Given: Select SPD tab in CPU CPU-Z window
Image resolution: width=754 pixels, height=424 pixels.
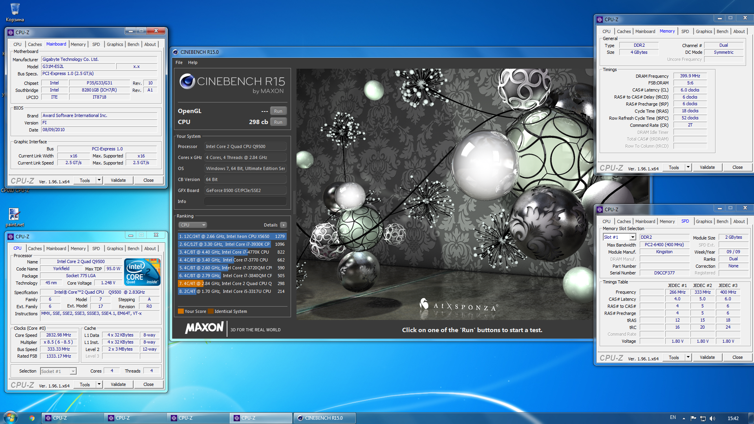Looking at the screenshot, I should pos(96,249).
